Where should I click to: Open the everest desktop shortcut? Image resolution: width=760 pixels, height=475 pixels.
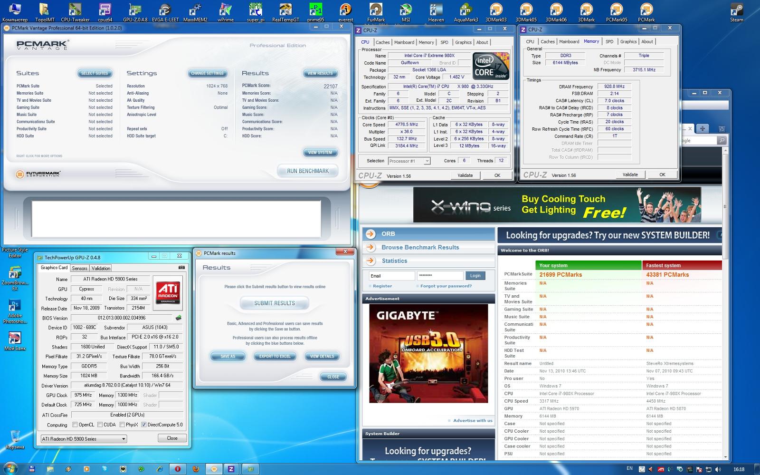click(346, 12)
